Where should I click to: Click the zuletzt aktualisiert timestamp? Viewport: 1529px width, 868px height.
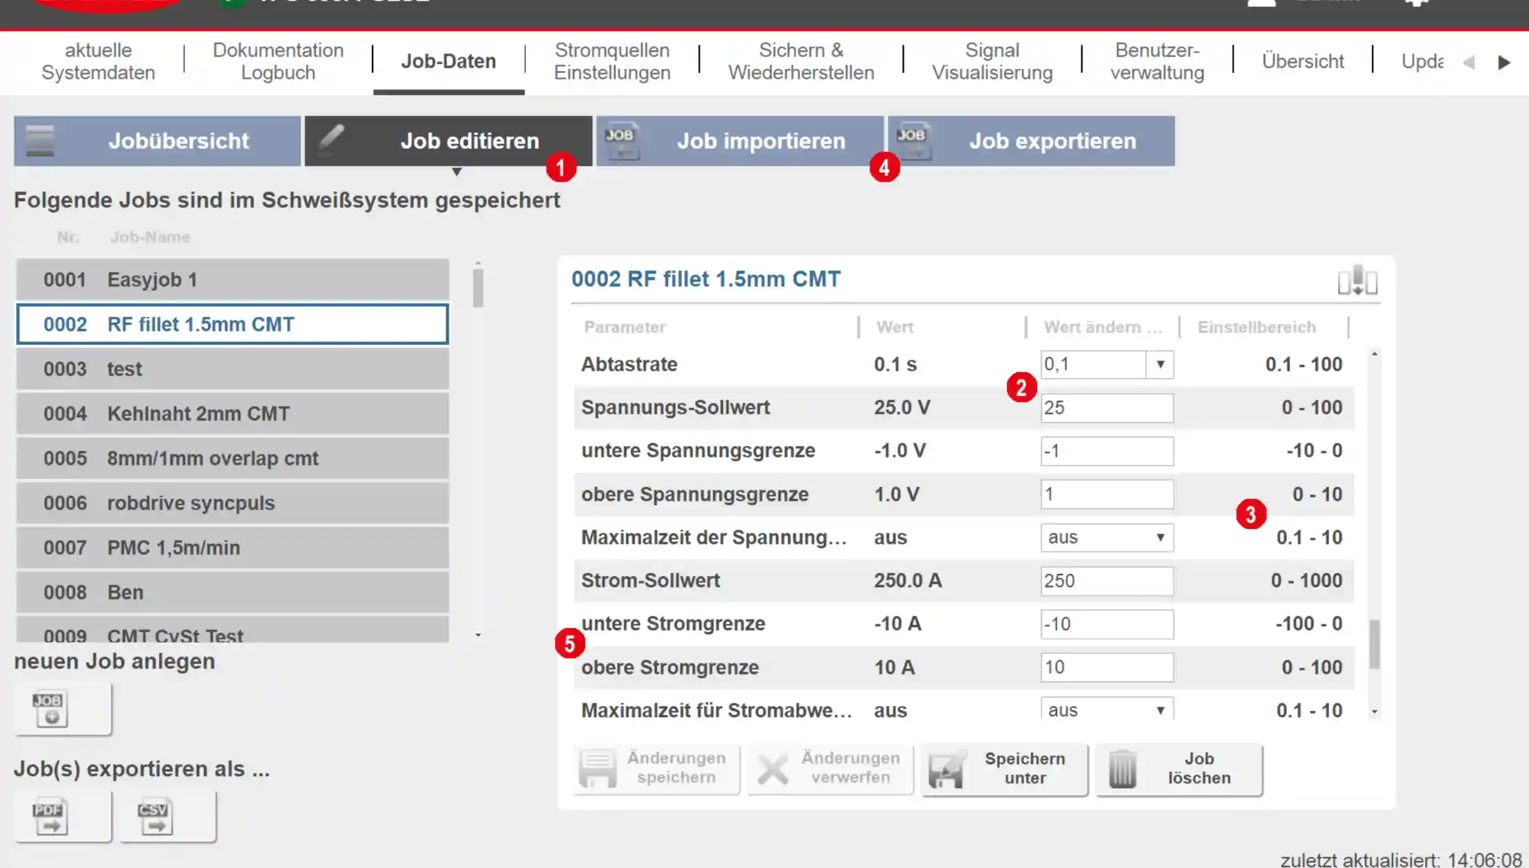(x=1401, y=860)
